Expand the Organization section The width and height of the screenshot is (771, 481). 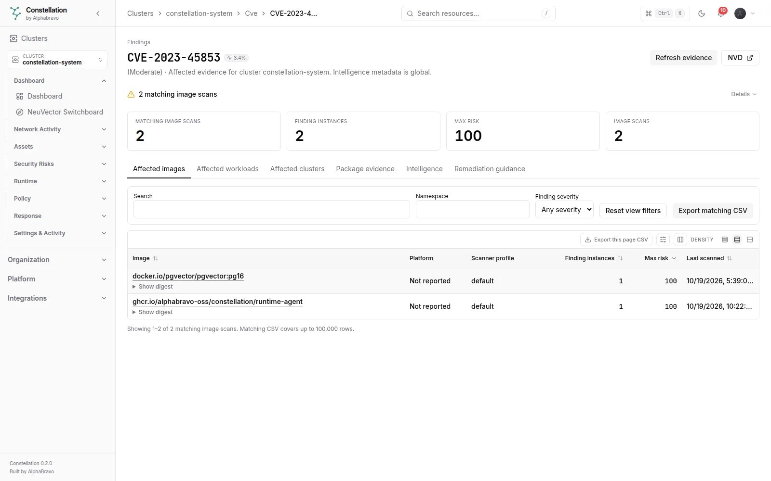tap(57, 260)
